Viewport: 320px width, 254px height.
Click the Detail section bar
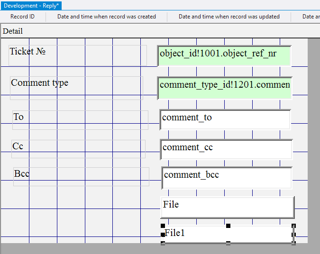click(142, 31)
